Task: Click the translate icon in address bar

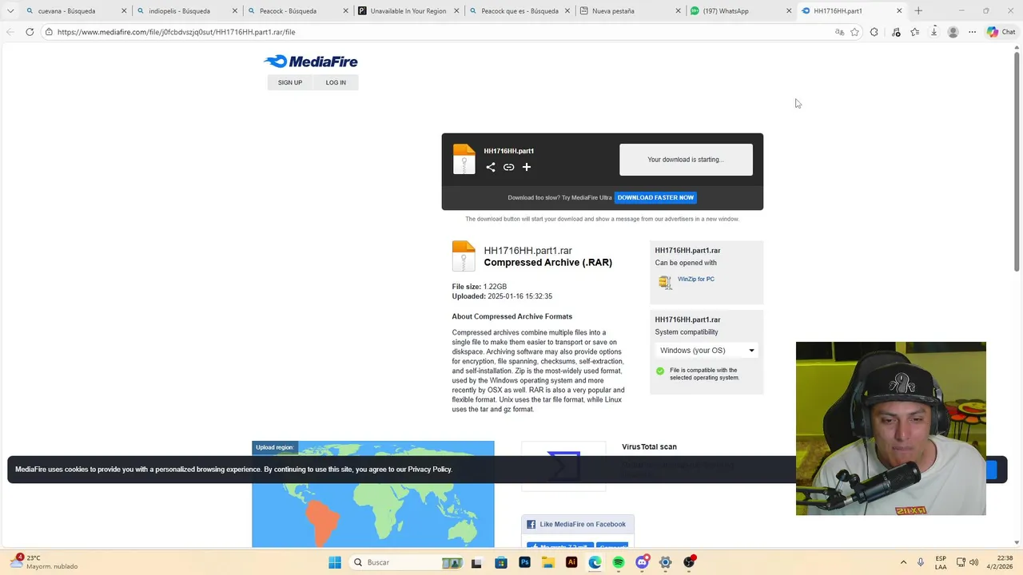Action: 839,32
